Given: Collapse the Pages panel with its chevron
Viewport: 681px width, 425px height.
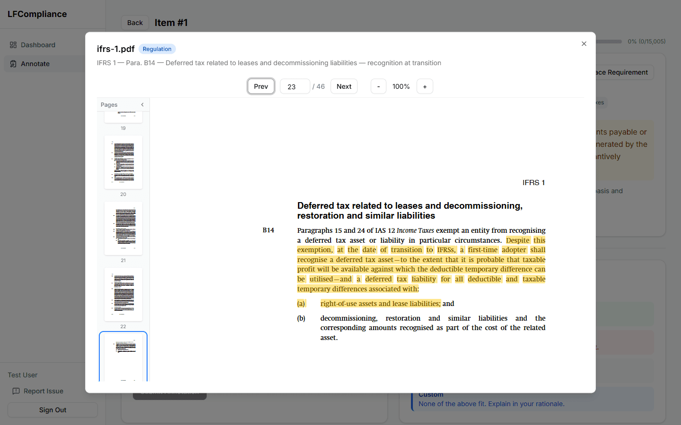Looking at the screenshot, I should (x=142, y=105).
